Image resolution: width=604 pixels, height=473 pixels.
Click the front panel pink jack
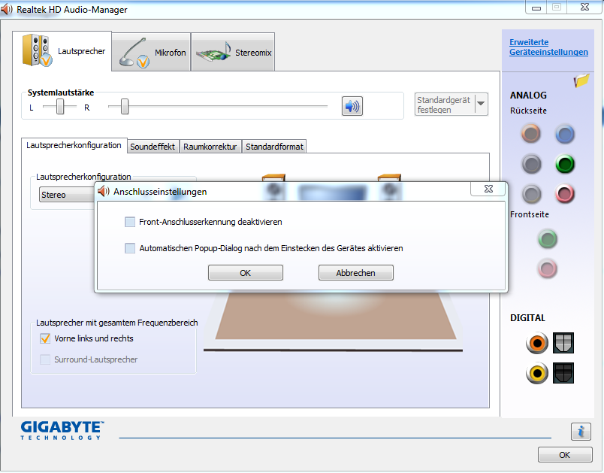[x=548, y=268]
